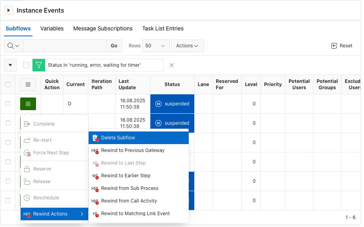Tick the fourth row checkbox

[x=8, y=162]
